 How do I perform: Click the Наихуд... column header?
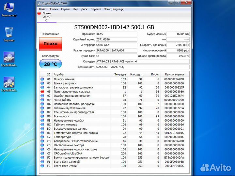click(x=135, y=74)
